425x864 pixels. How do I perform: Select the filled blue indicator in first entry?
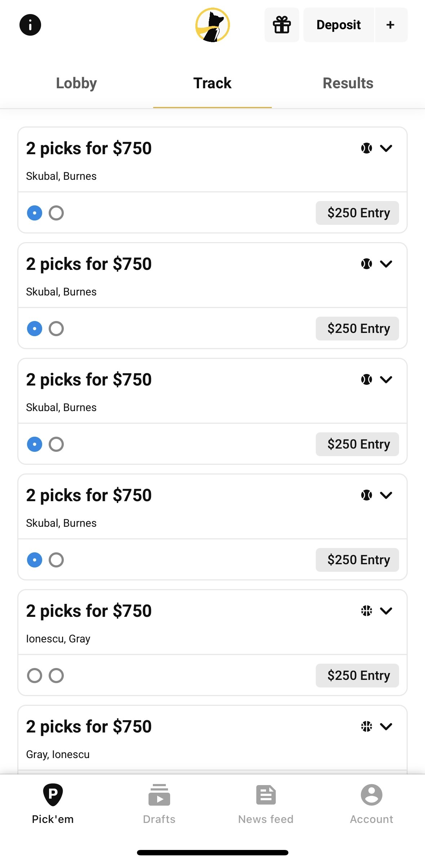pyautogui.click(x=35, y=213)
